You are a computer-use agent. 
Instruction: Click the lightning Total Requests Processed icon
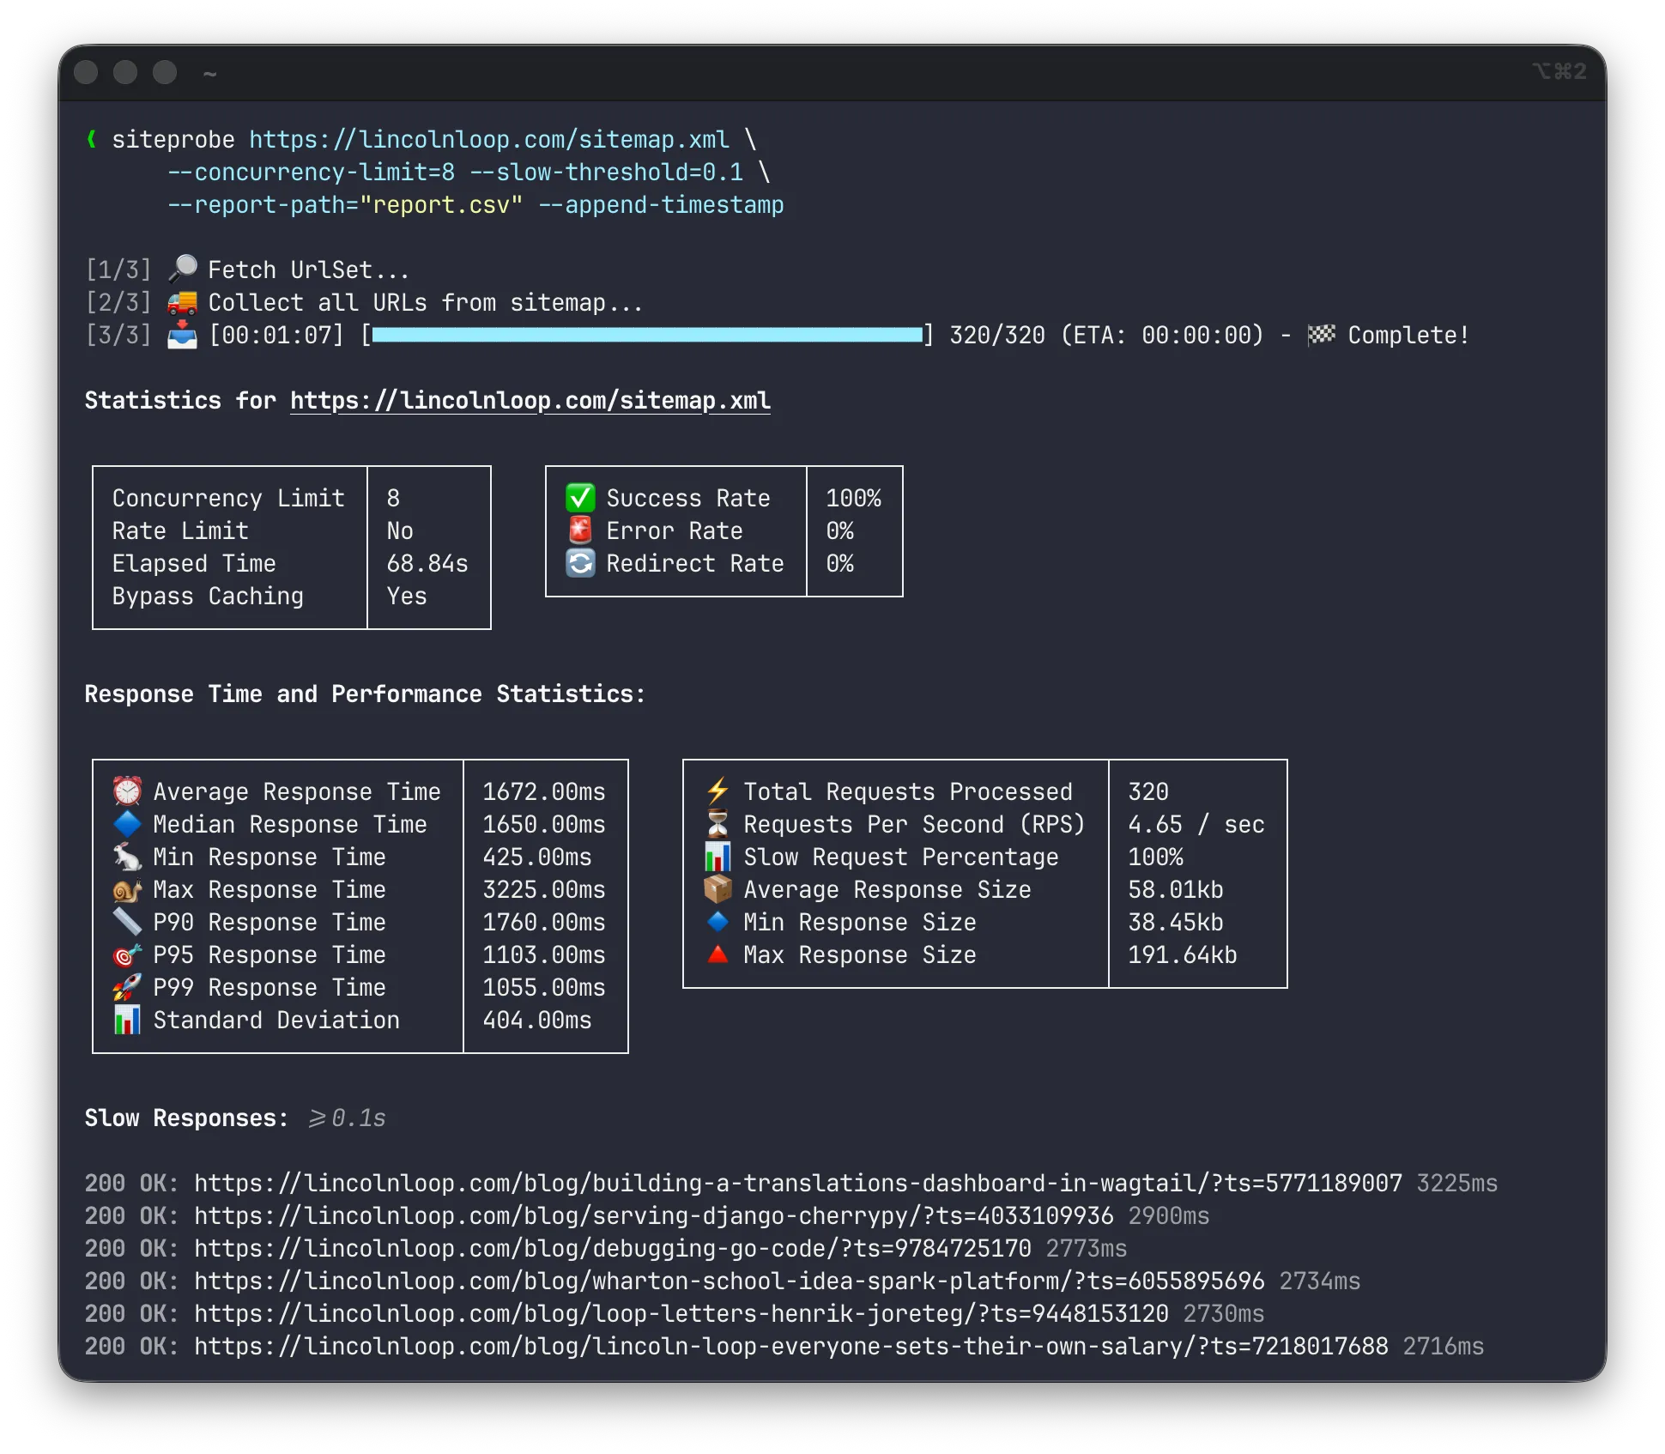click(717, 791)
